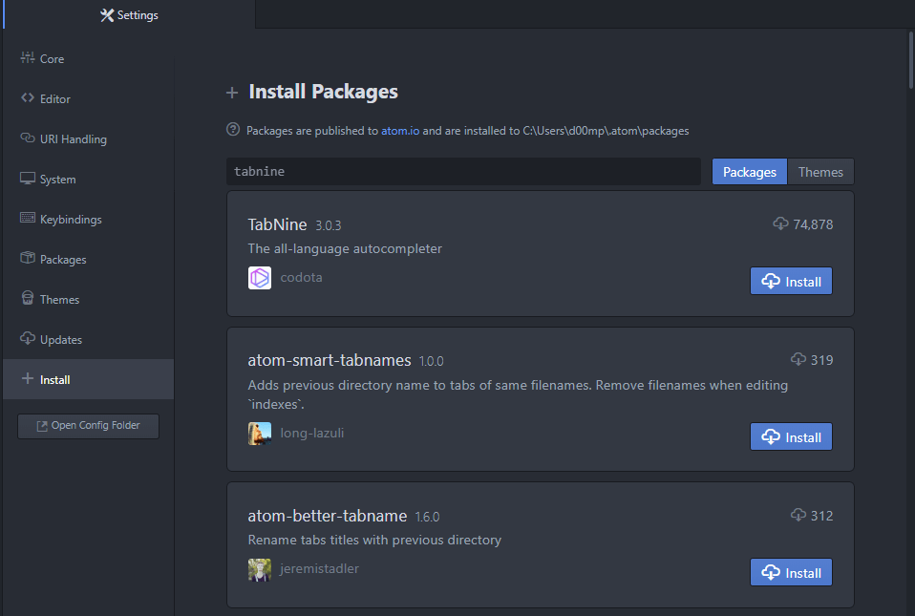Image resolution: width=915 pixels, height=616 pixels.
Task: Open the Editor settings section
Action: pyautogui.click(x=54, y=99)
